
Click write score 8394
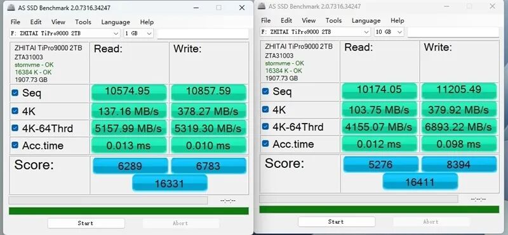tap(458, 164)
